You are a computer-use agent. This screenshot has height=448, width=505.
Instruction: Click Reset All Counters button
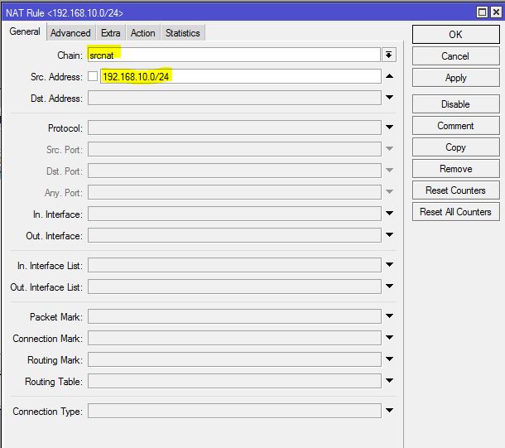pyautogui.click(x=455, y=212)
